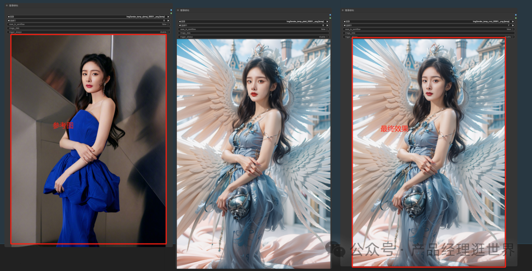Open image file selector in left node
This screenshot has width=532, height=271.
pyautogui.click(x=89, y=16)
